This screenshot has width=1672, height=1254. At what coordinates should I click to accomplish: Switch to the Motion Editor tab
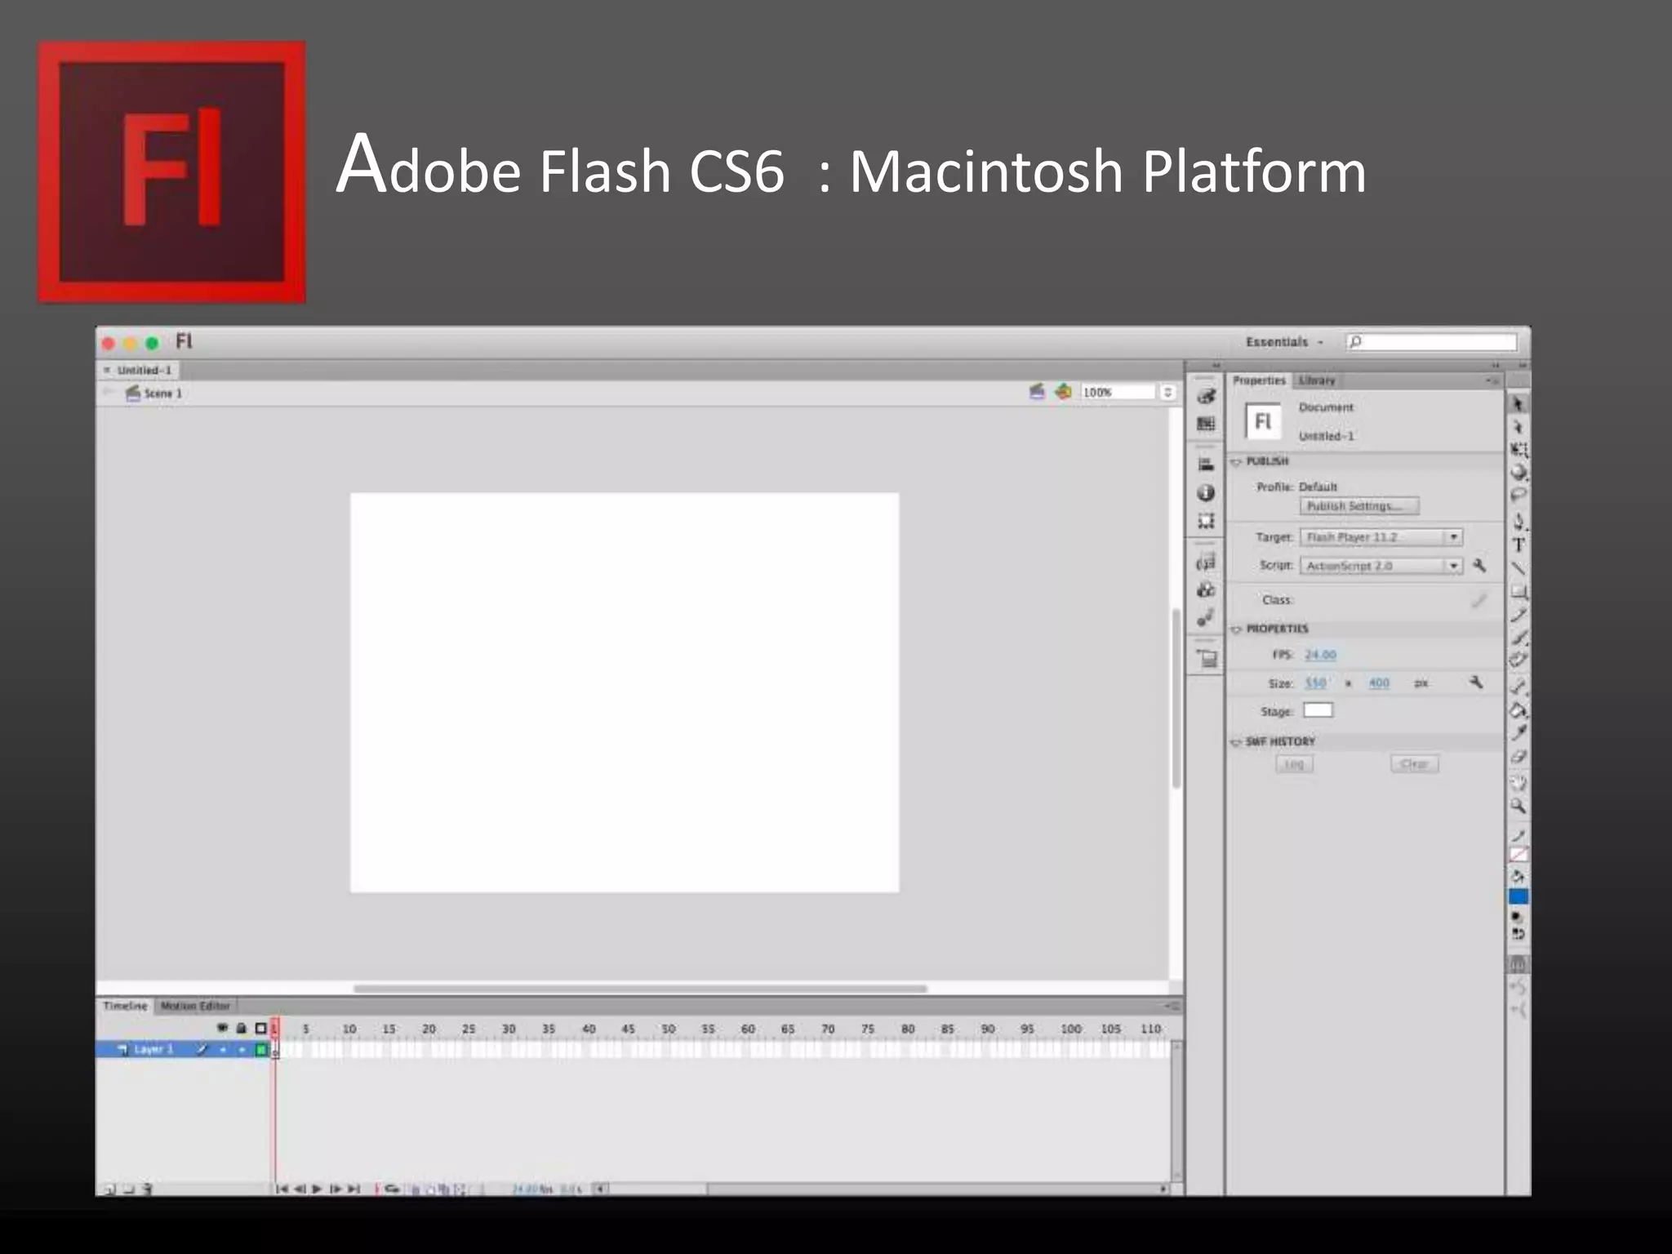pos(195,1006)
